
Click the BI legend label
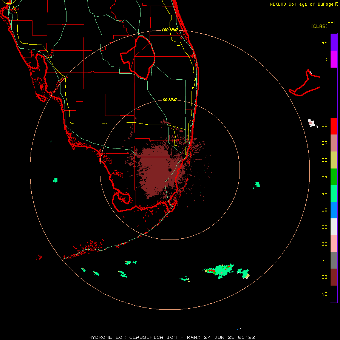pos(324,277)
